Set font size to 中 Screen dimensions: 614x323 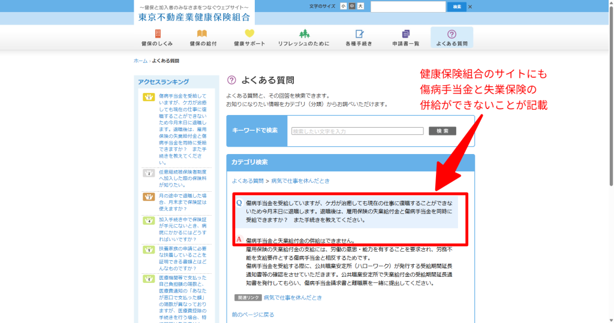(x=352, y=6)
